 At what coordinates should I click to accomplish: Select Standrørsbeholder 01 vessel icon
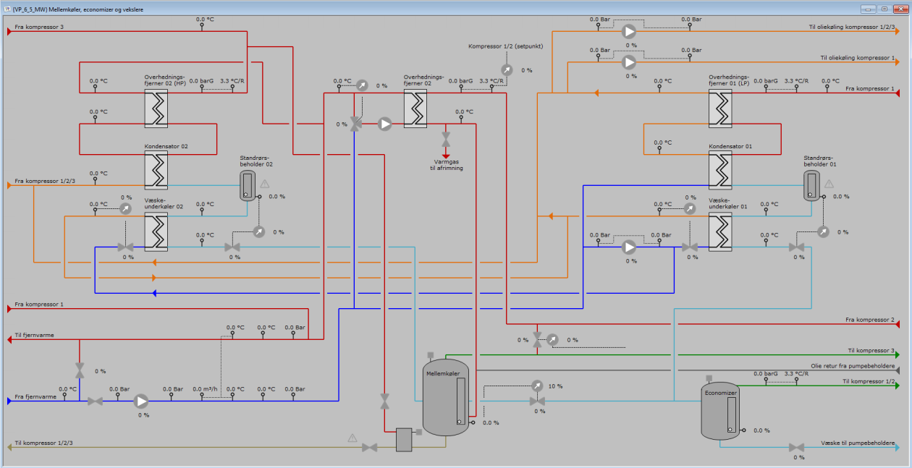(812, 186)
